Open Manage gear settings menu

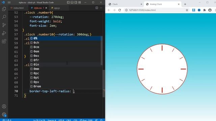[4, 114]
